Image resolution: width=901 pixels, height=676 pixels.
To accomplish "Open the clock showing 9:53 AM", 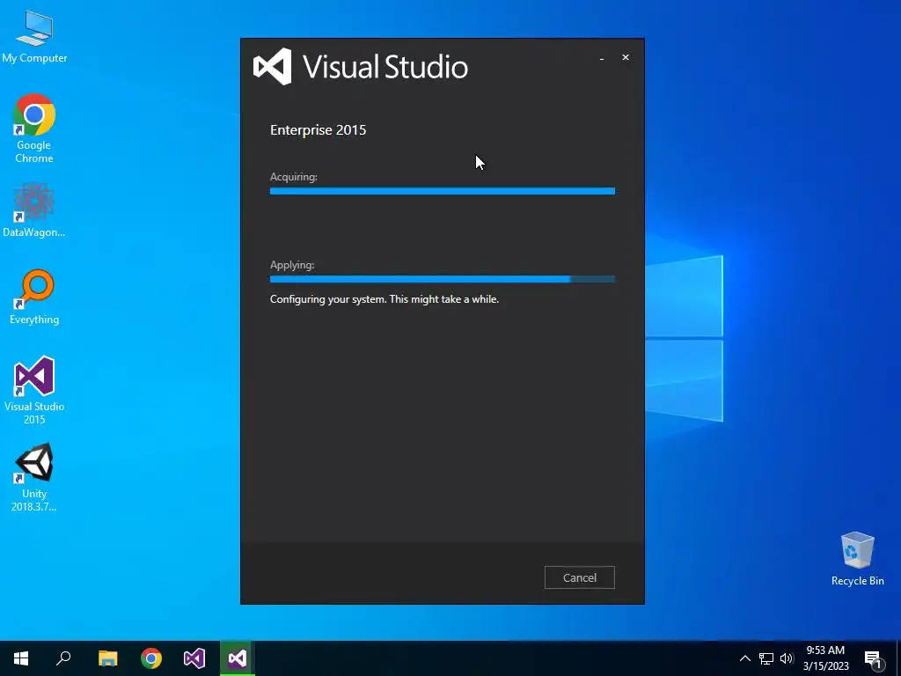I will coord(825,658).
